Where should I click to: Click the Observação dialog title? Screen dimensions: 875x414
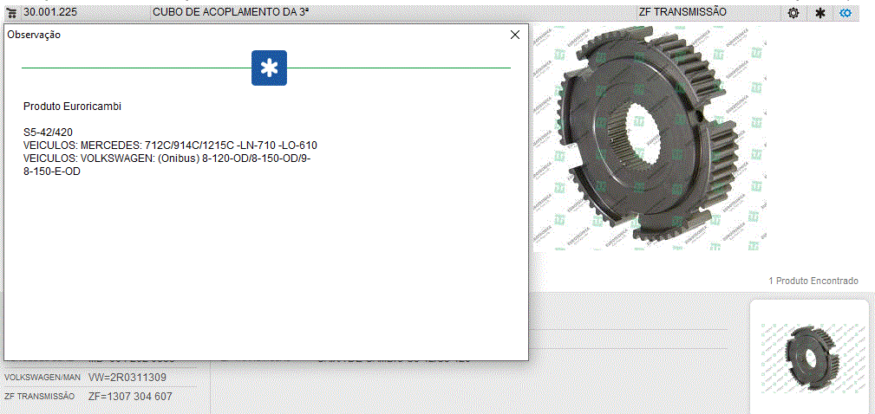[34, 35]
